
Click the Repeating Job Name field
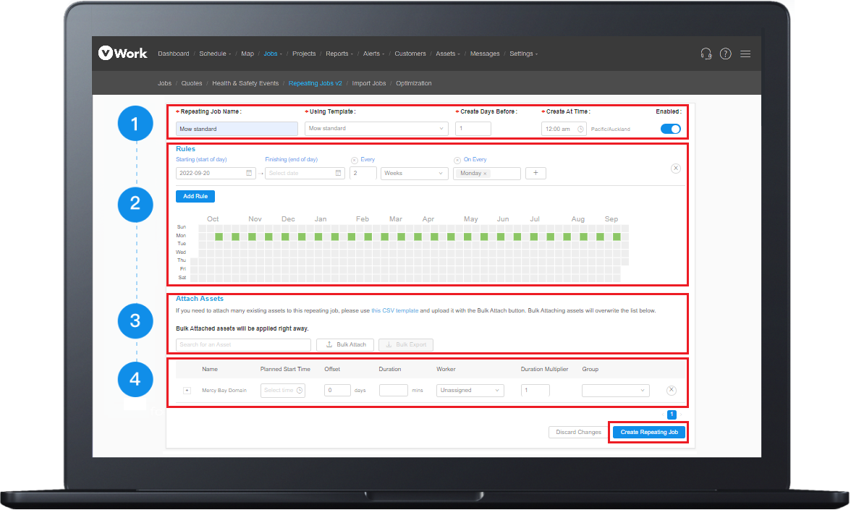click(237, 129)
